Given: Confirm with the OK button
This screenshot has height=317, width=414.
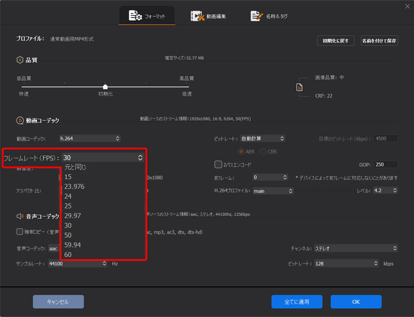Looking at the screenshot, I should pyautogui.click(x=356, y=302).
